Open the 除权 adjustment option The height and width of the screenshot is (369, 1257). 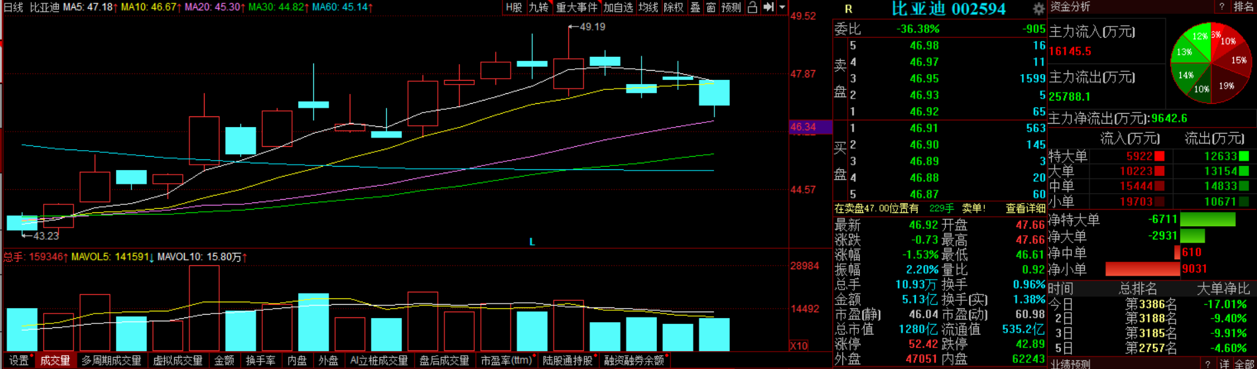(674, 7)
